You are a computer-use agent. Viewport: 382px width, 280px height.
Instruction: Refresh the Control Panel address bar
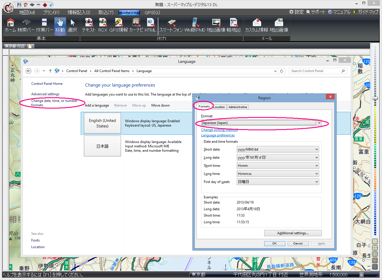point(282,71)
